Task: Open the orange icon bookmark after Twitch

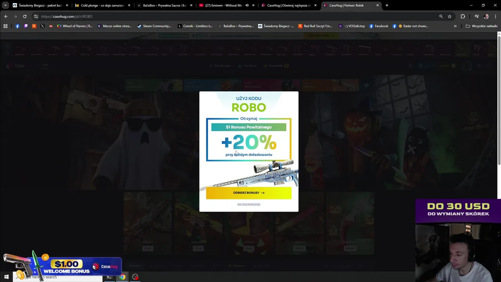Action: tap(34, 26)
